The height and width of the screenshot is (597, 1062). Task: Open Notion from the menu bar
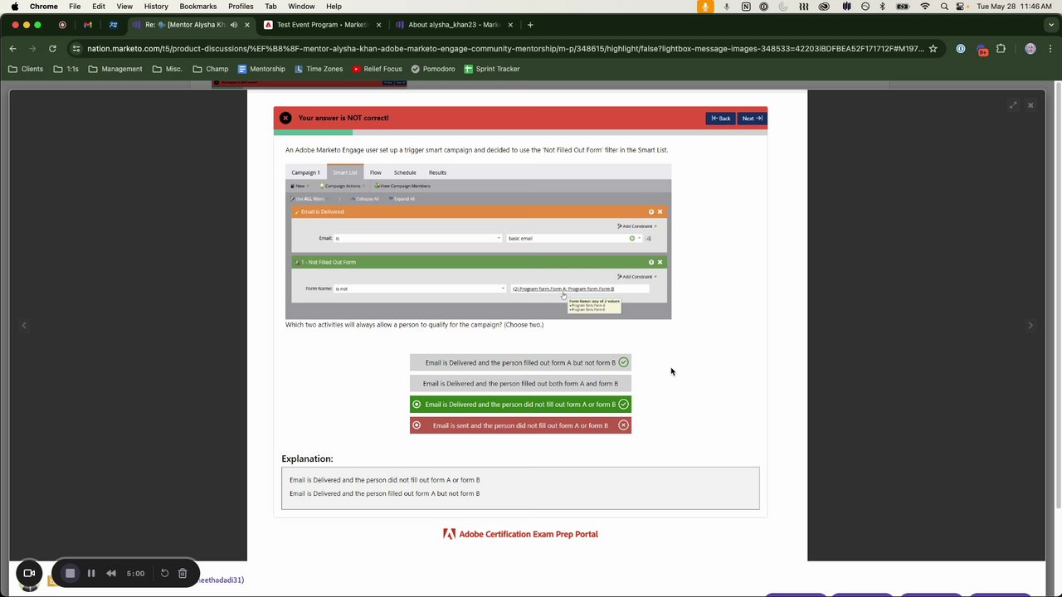click(745, 6)
